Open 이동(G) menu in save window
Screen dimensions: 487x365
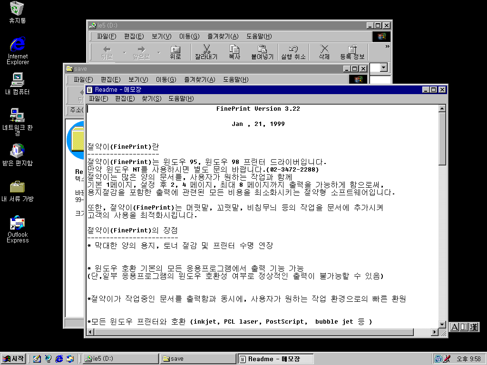click(166, 80)
